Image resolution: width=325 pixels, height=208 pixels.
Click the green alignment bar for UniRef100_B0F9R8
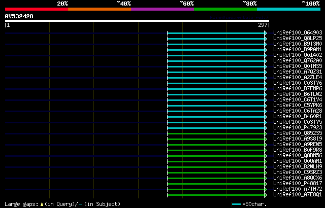pos(216,151)
